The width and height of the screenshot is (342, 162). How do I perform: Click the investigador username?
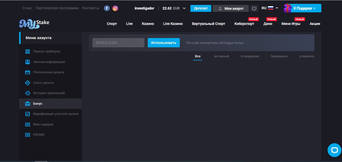coord(144,8)
